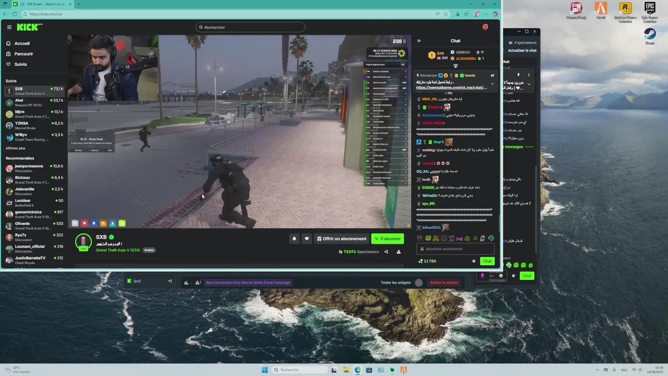Open Mjrm channel in sidebar
668x376 pixels.
34,114
